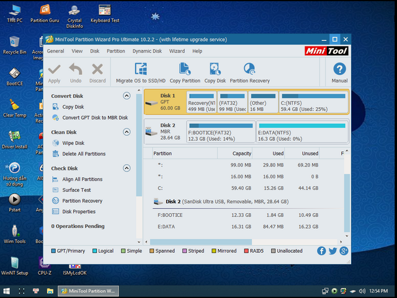Open Driver Install desktop icon
Viewport: 397px width, 298px height.
coord(14,140)
